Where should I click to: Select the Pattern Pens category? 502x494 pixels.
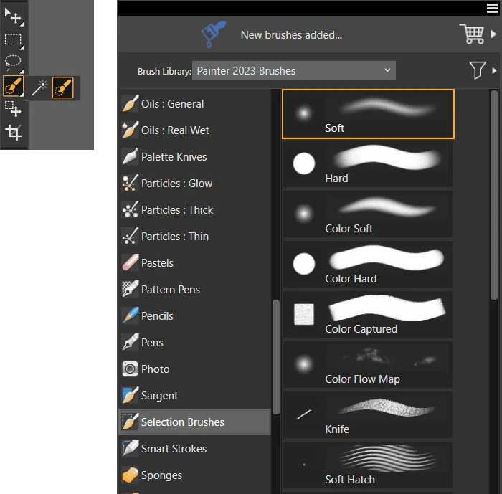coord(195,290)
